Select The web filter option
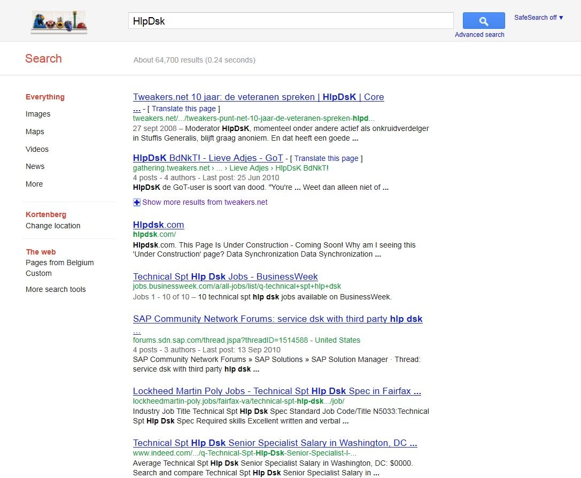The image size is (581, 478). pos(41,252)
